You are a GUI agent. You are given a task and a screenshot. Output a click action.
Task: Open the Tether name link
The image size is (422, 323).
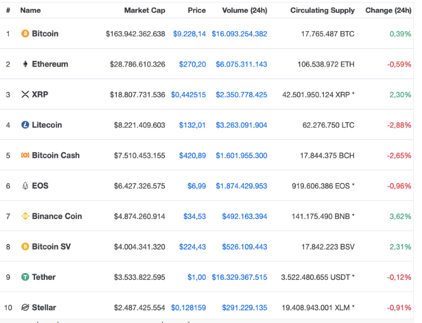coord(44,277)
